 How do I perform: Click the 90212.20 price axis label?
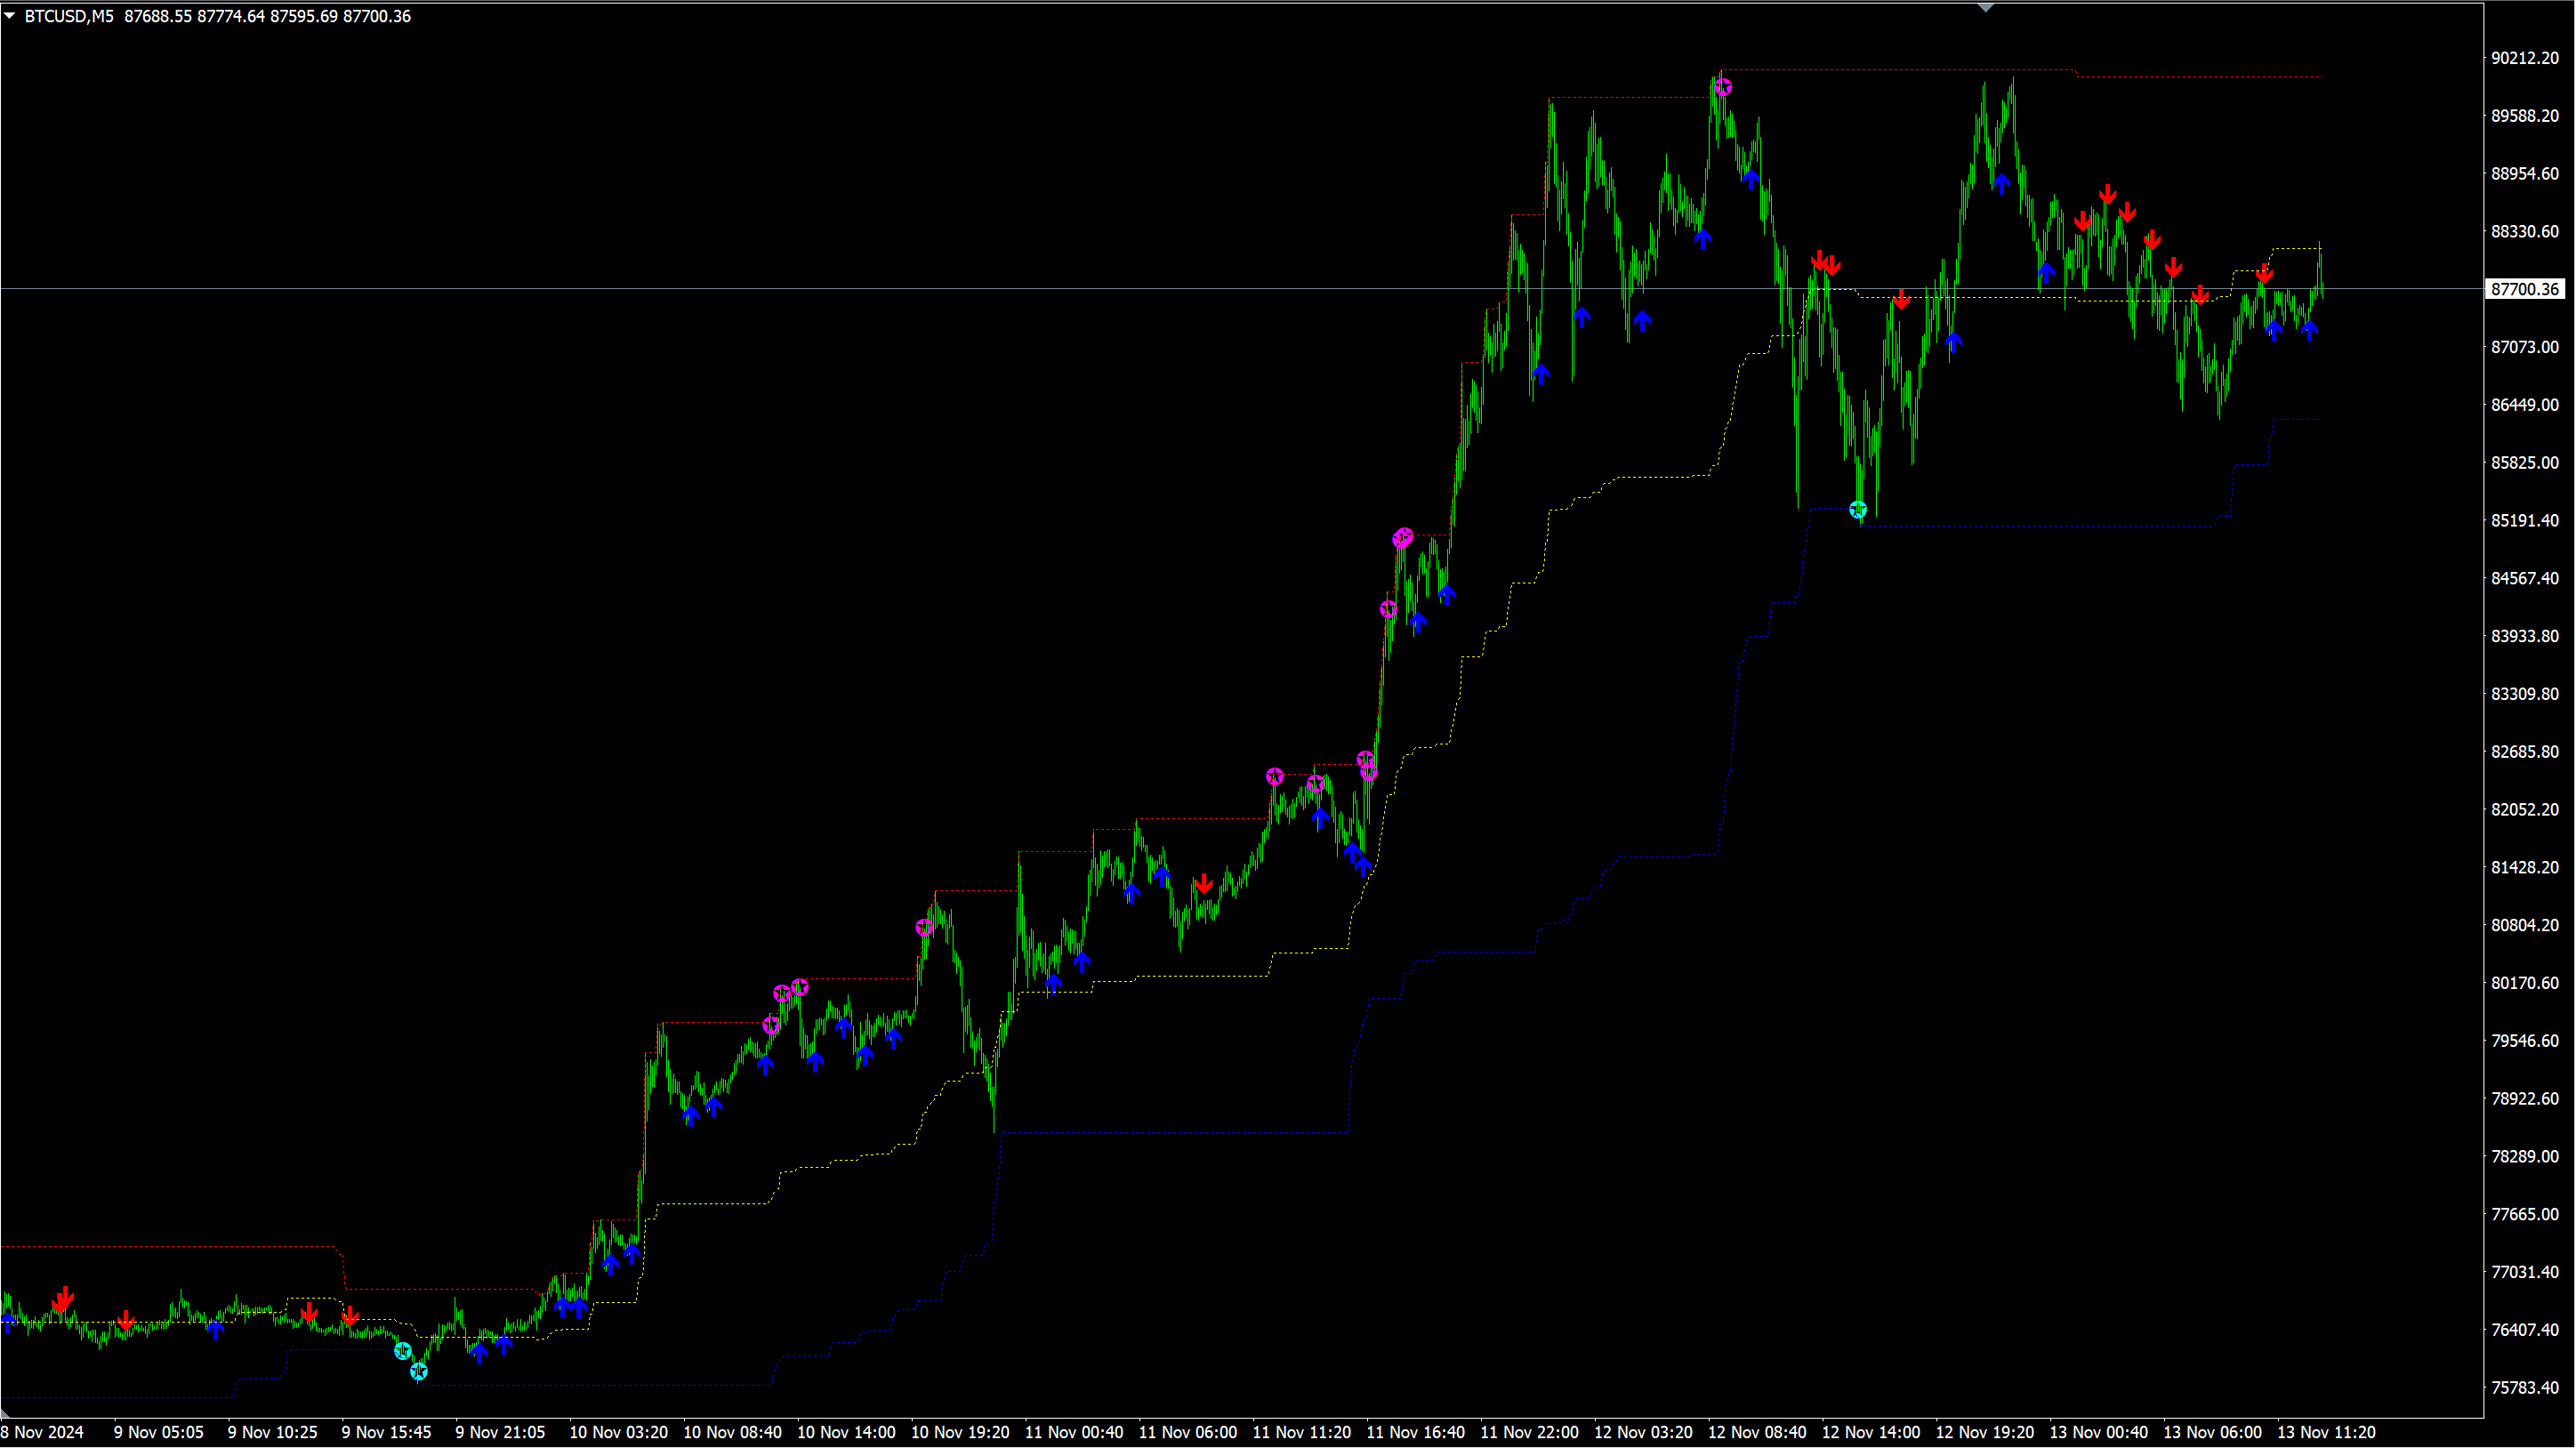point(2525,58)
